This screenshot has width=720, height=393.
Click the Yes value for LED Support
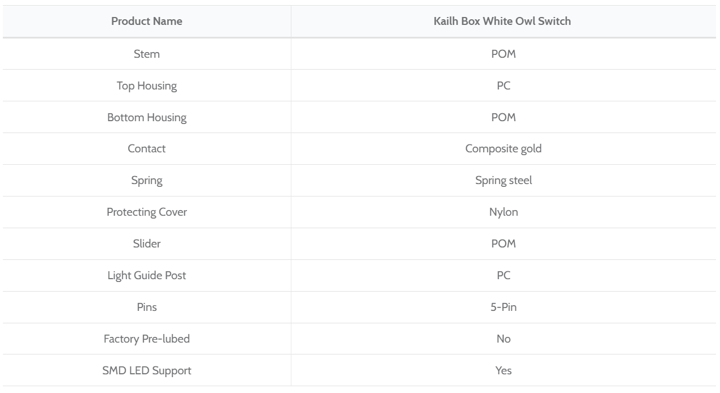[x=503, y=371]
